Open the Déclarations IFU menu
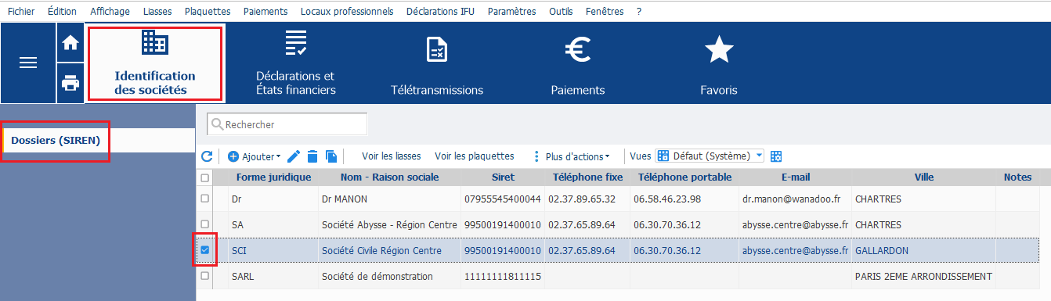Image resolution: width=1051 pixels, height=301 pixels. 440,11
